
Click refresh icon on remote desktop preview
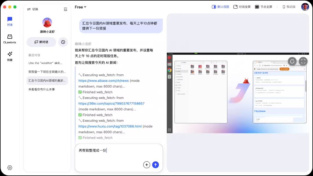point(292,61)
